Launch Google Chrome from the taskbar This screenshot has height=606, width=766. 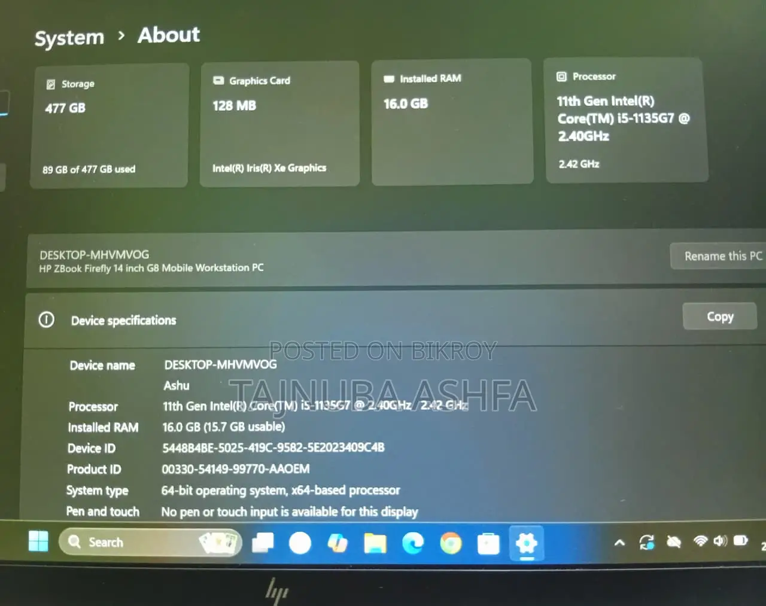click(x=451, y=543)
